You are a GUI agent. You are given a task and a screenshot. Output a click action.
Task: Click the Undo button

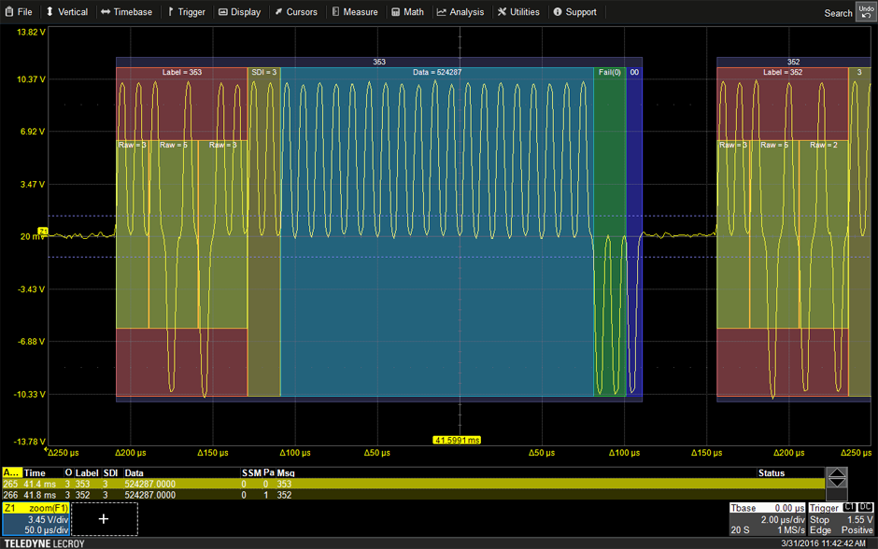[866, 11]
